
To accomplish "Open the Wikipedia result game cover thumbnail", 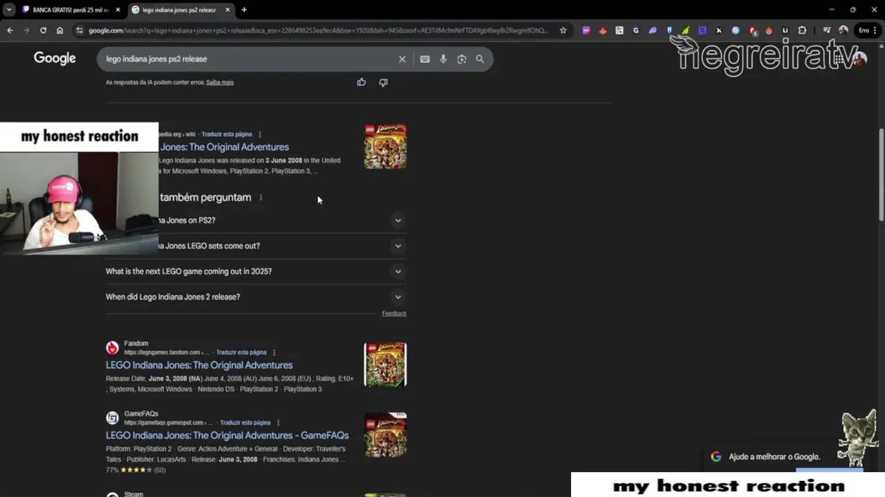I will click(x=385, y=146).
